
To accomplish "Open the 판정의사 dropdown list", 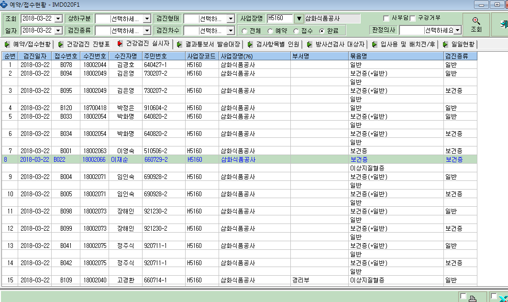I will pos(457,30).
